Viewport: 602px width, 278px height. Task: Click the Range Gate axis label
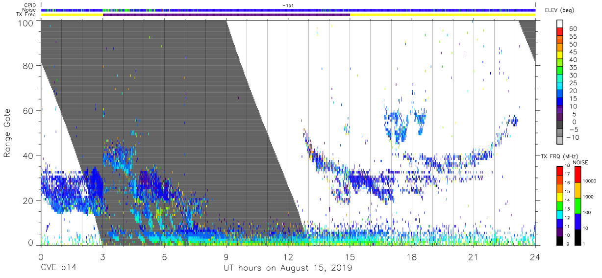pyautogui.click(x=7, y=133)
